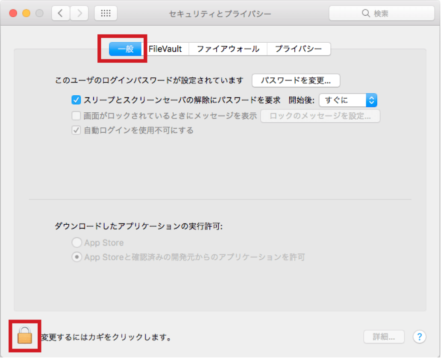Go forward with the right arrow button
Screen dimensions: 441x358
(x=79, y=13)
